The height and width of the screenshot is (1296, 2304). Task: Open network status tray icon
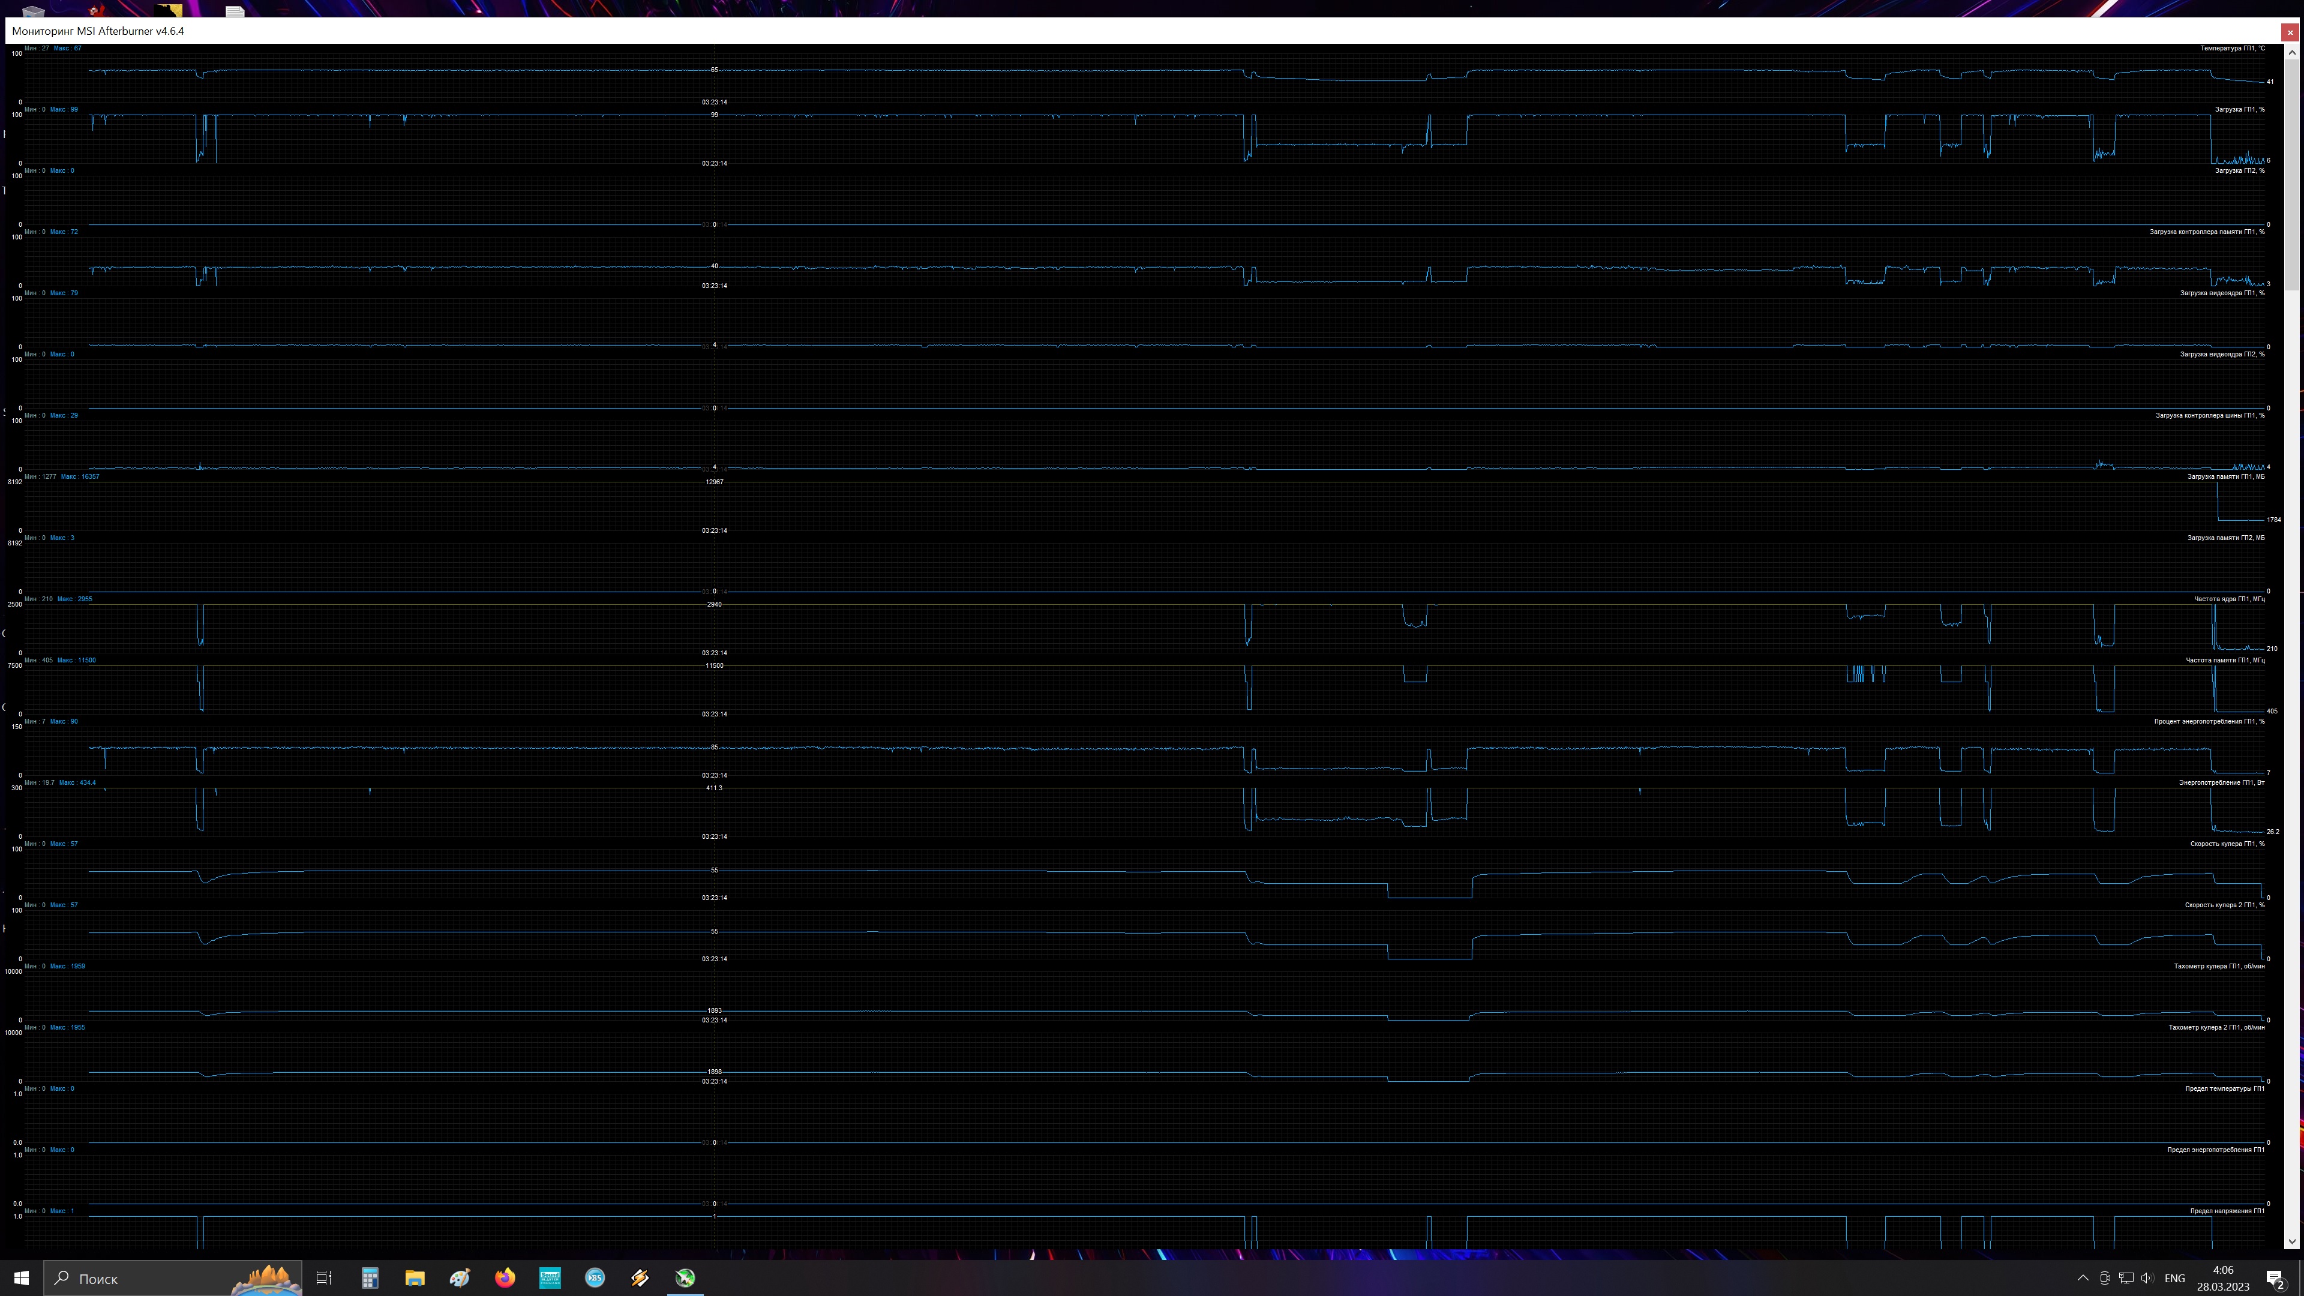2126,1278
